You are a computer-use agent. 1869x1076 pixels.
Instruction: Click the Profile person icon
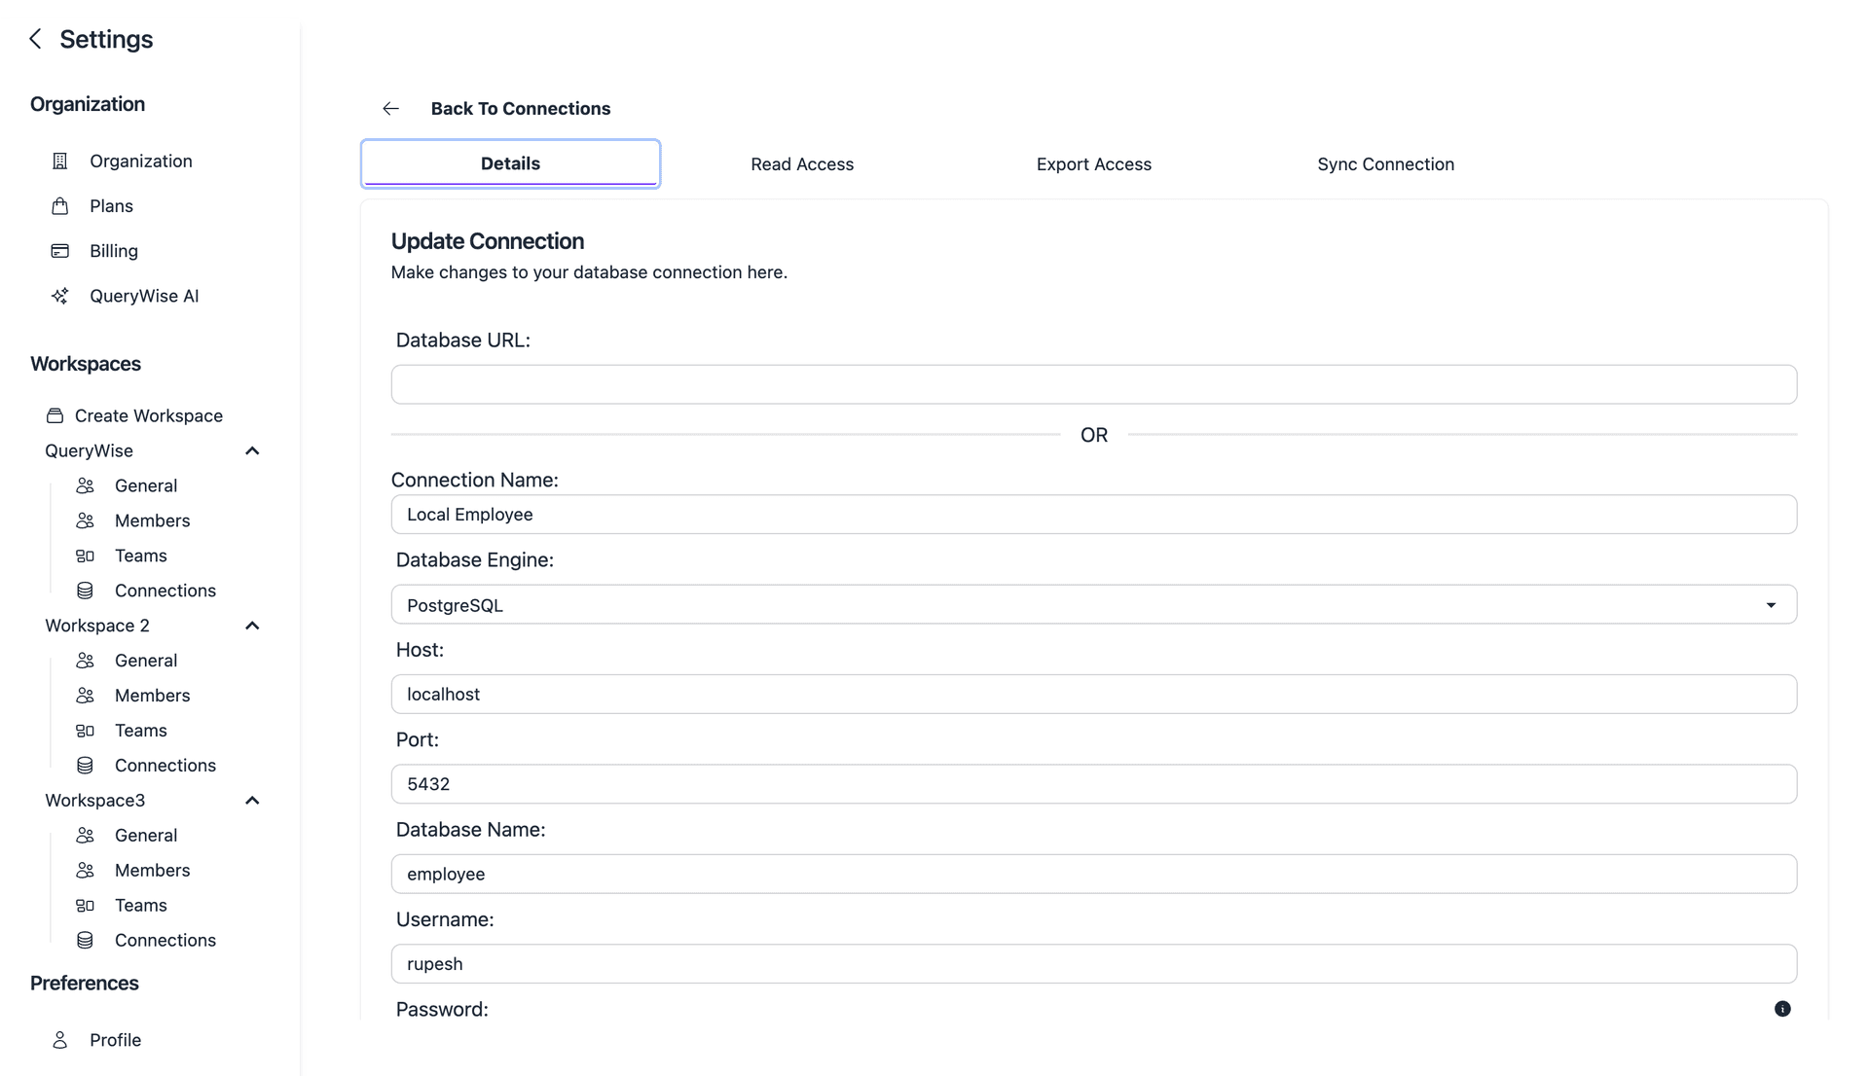(x=60, y=1040)
